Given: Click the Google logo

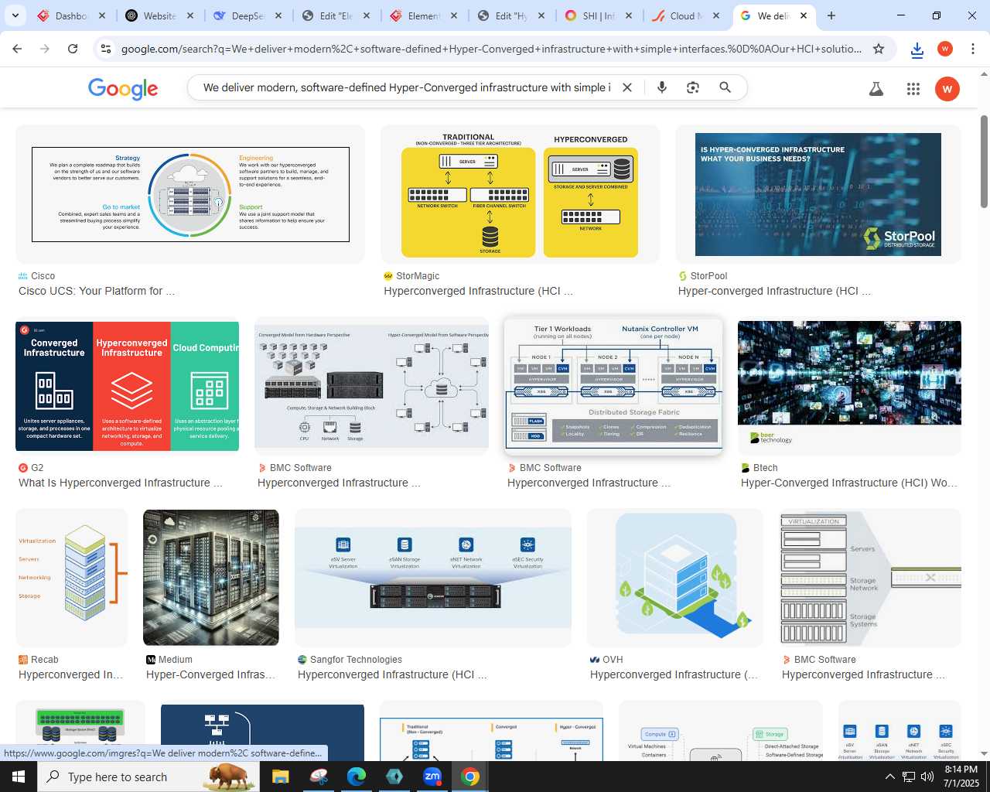Looking at the screenshot, I should click(x=123, y=88).
